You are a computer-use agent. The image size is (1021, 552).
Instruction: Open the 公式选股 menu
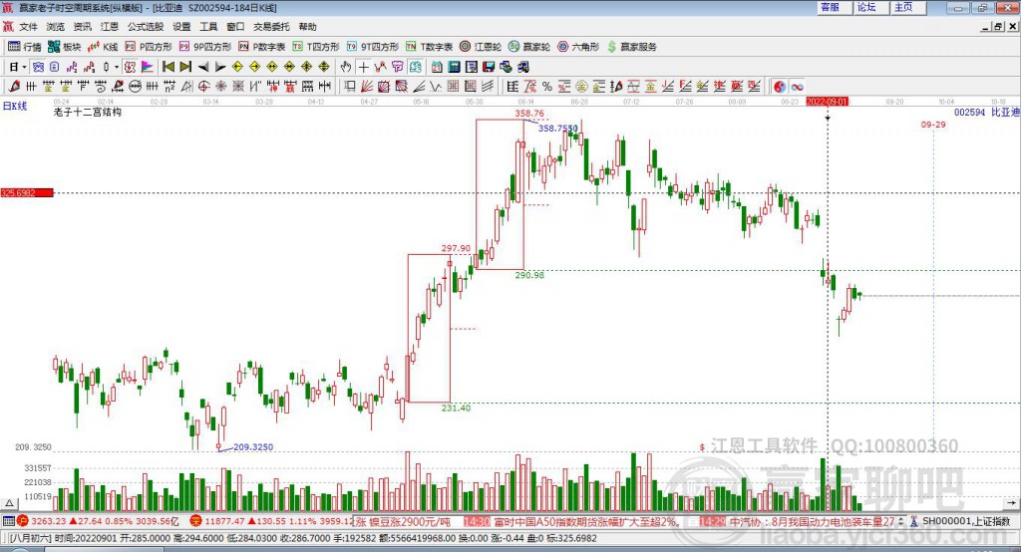(146, 27)
